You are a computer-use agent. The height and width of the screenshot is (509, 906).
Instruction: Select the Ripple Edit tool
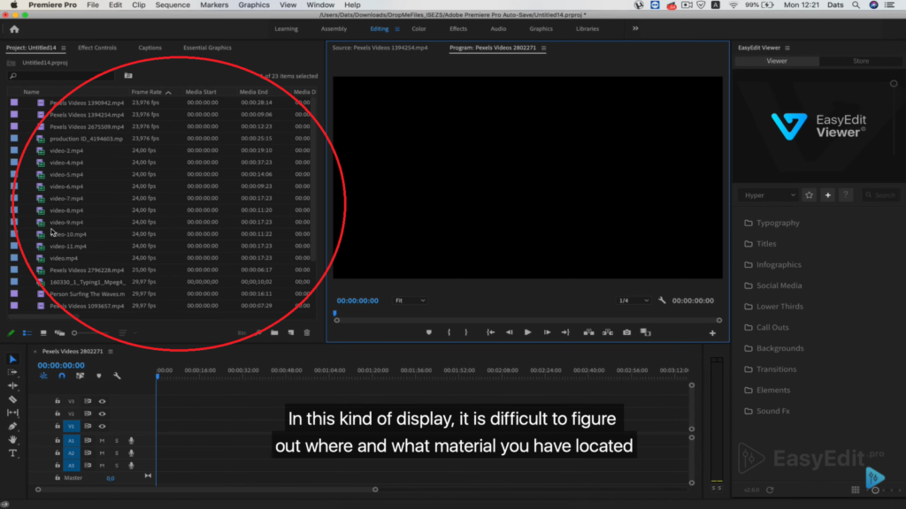12,385
